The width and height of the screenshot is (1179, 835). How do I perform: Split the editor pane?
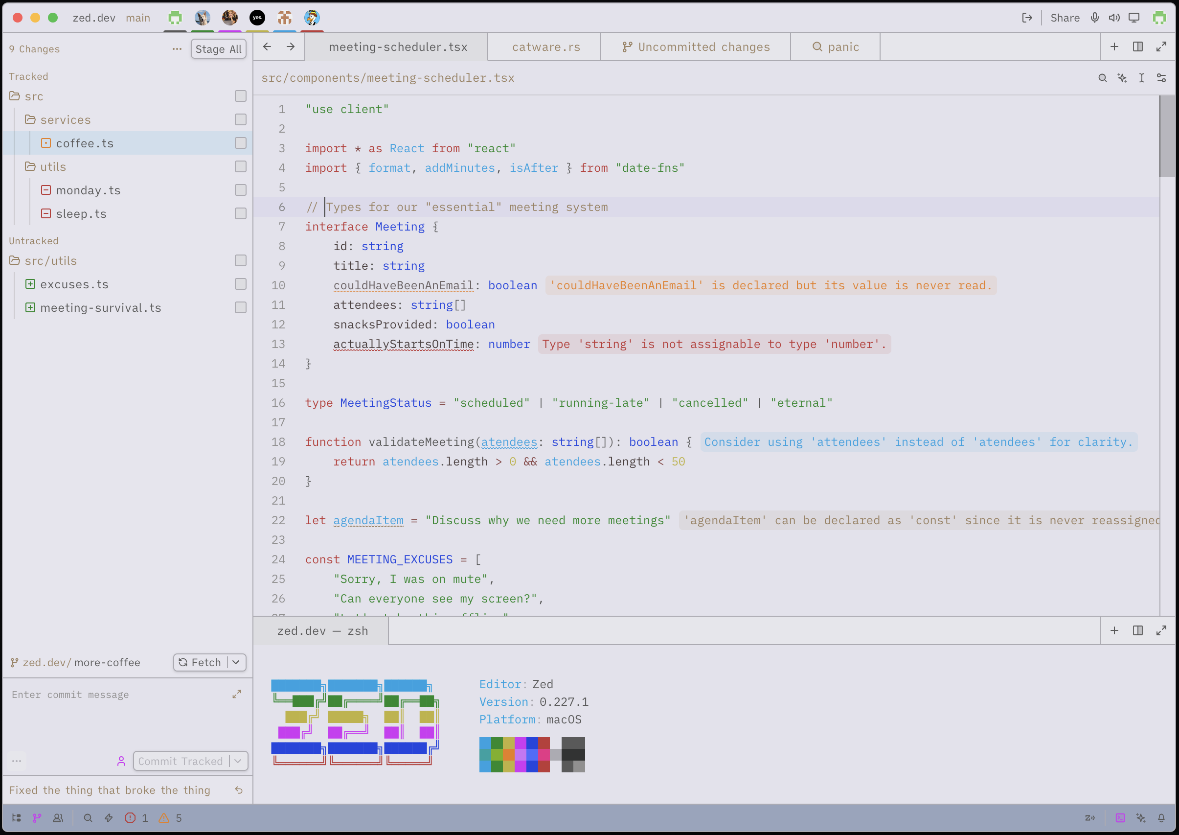tap(1138, 47)
